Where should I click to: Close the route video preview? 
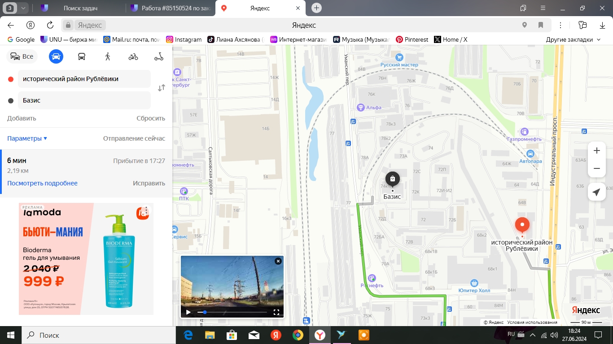[x=278, y=261]
